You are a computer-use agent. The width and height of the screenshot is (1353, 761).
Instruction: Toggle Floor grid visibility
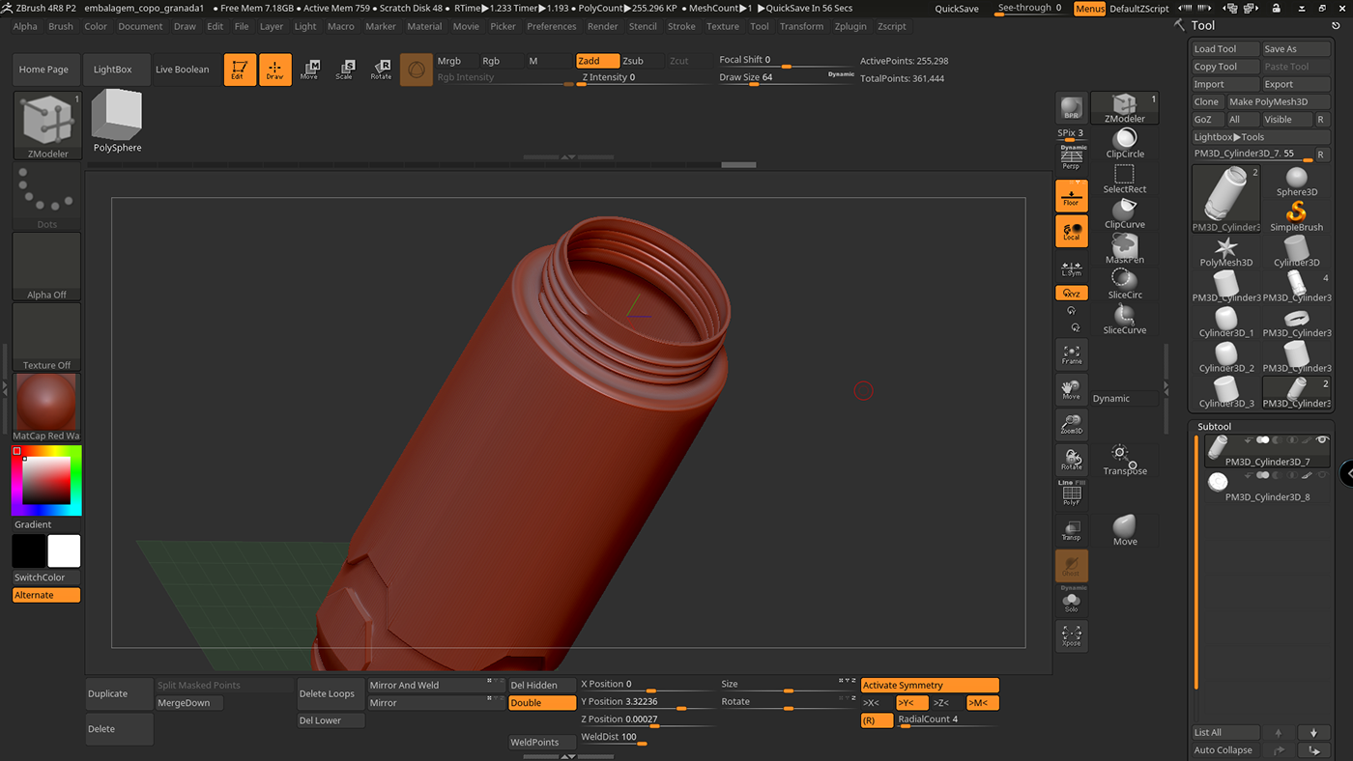click(x=1071, y=195)
